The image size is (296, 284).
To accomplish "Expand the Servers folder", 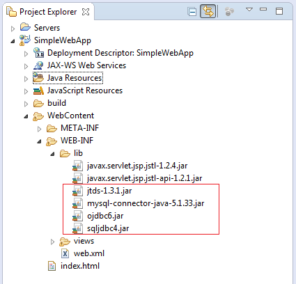I will click(13, 29).
